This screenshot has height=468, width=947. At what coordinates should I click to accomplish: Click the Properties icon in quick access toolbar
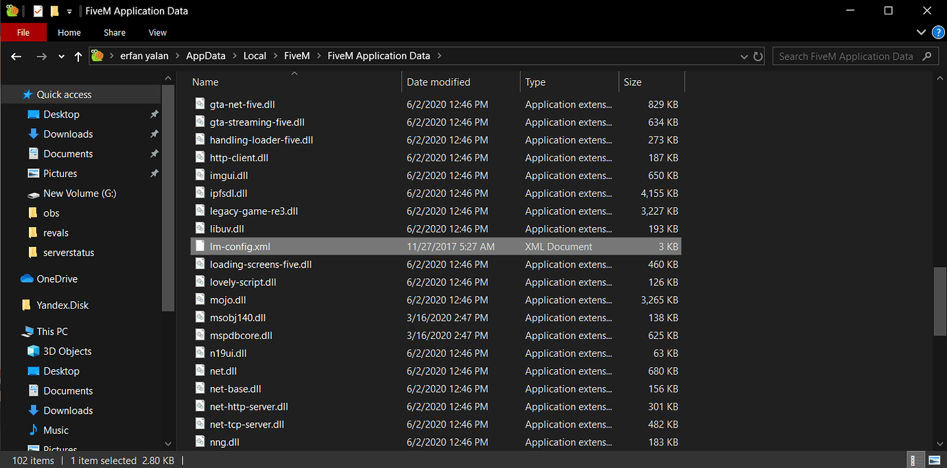tap(38, 11)
